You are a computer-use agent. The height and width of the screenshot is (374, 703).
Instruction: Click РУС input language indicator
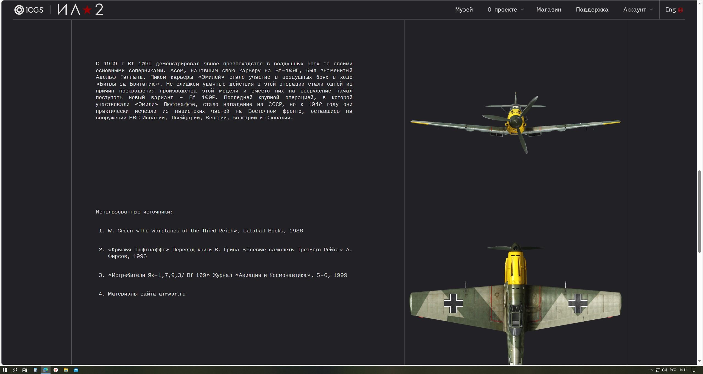coord(673,370)
